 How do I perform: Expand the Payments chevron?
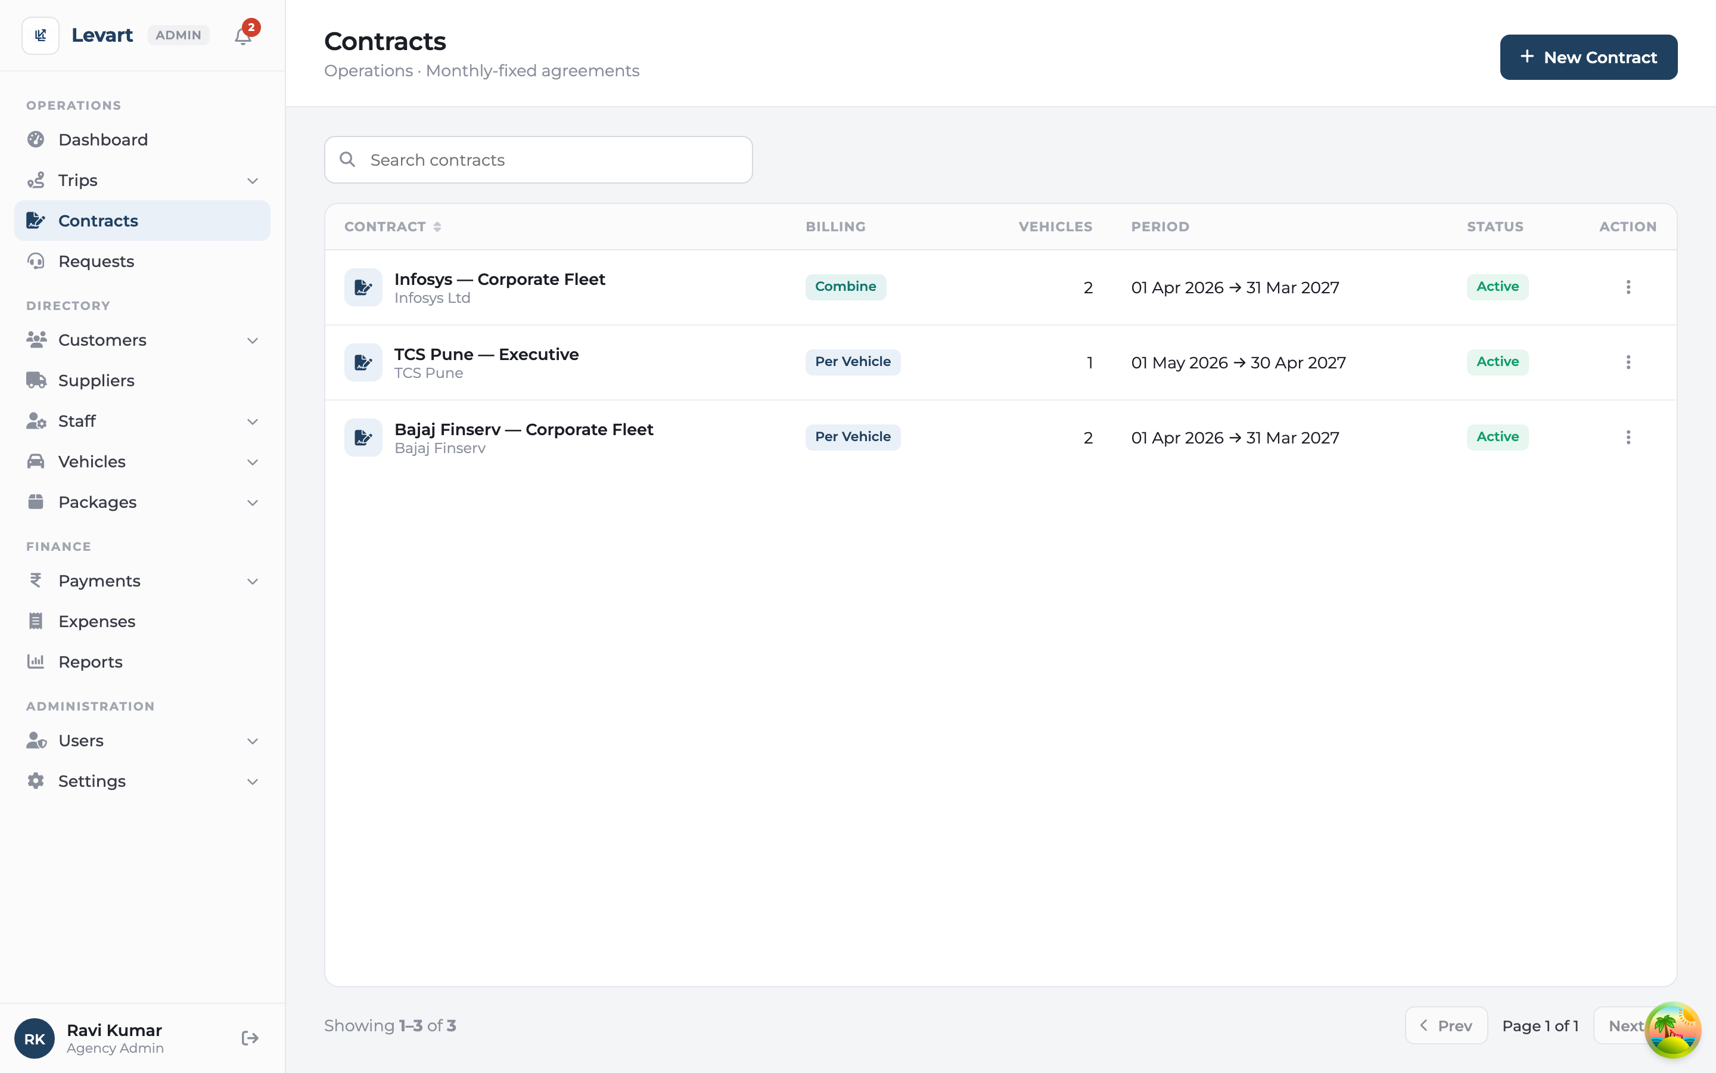[253, 581]
